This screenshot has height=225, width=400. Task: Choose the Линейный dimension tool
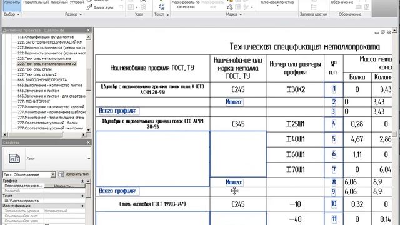pos(59,2)
